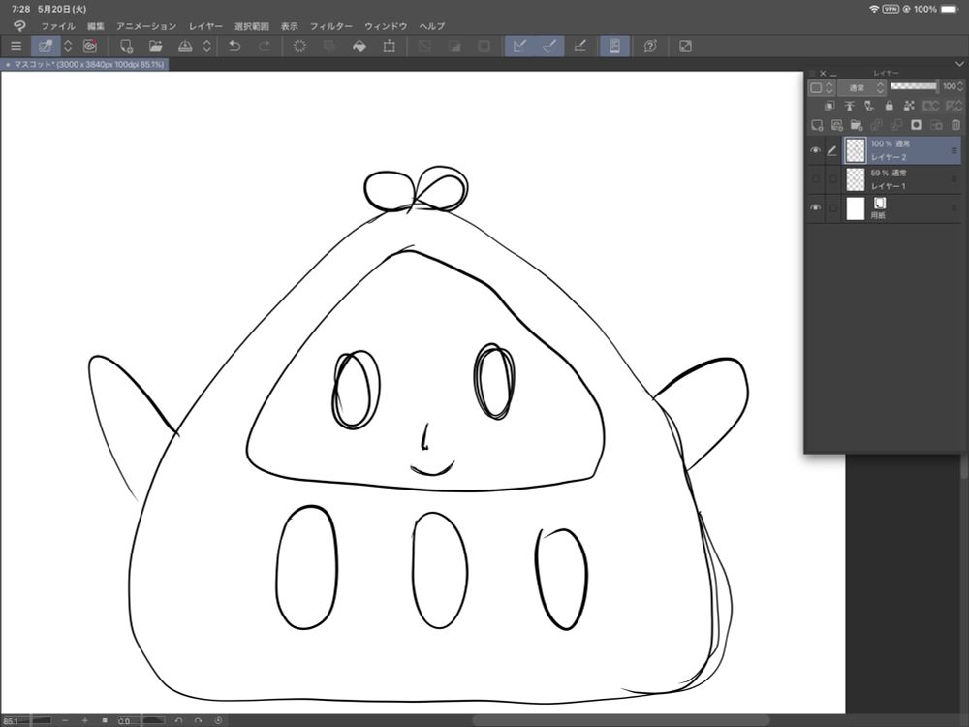Open the layer palette color dropdown
This screenshot has height=727, width=969.
(822, 88)
